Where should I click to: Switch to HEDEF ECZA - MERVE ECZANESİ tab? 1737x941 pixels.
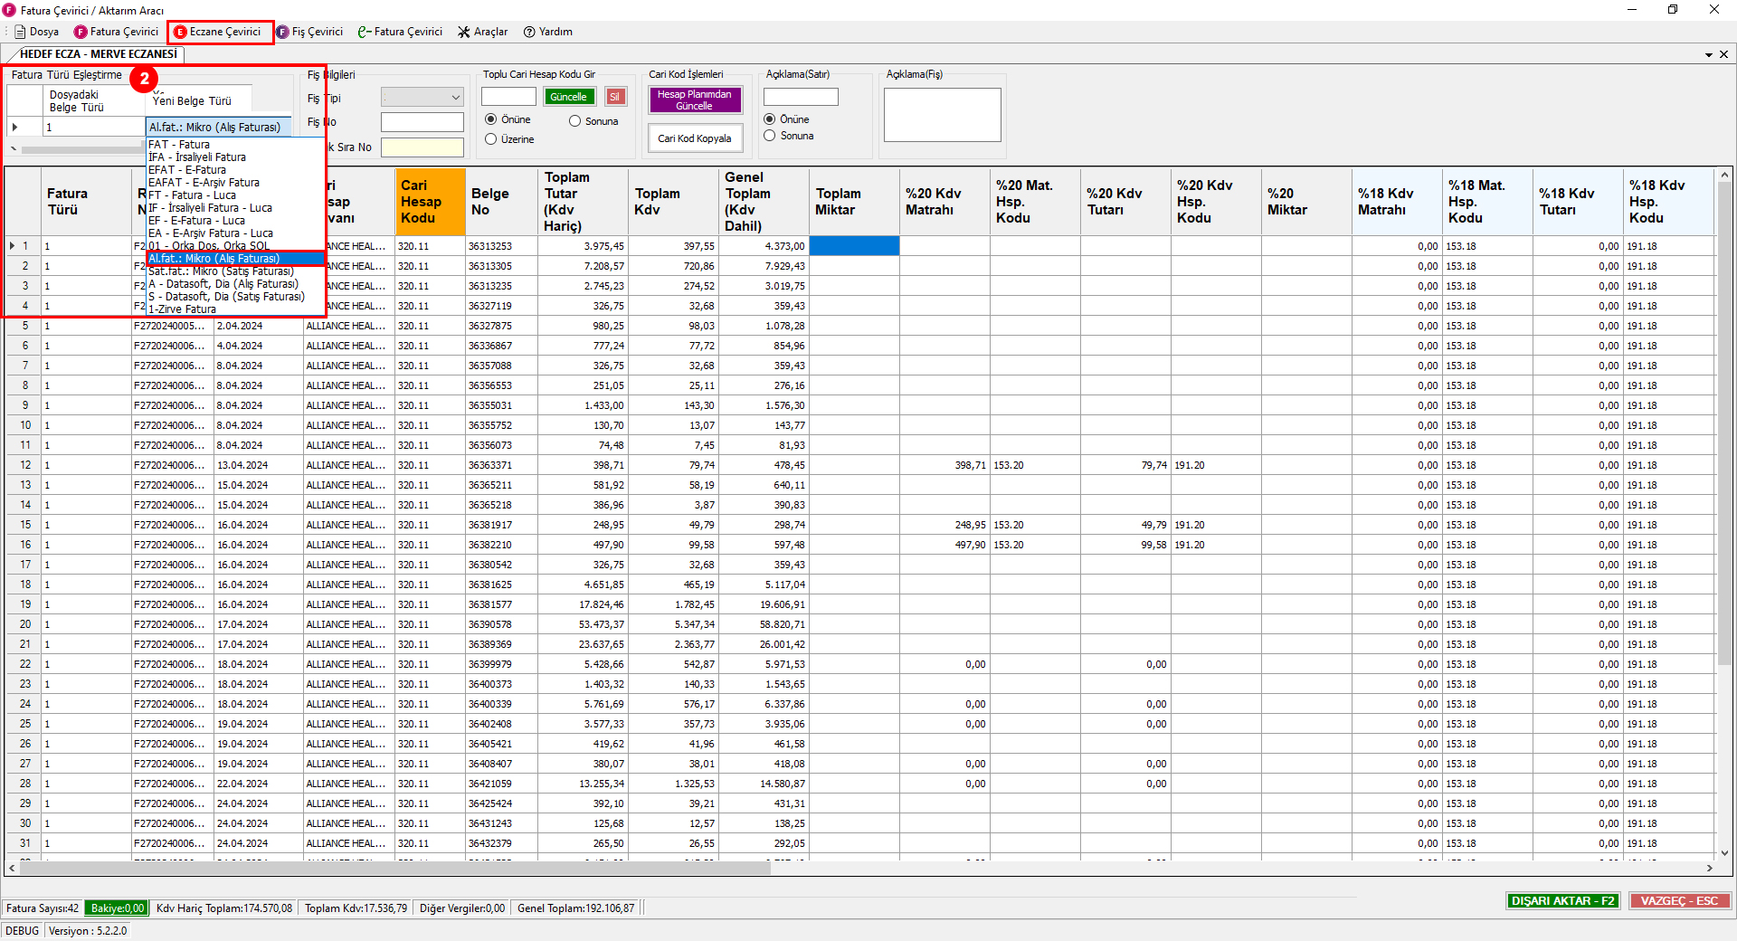click(x=98, y=54)
